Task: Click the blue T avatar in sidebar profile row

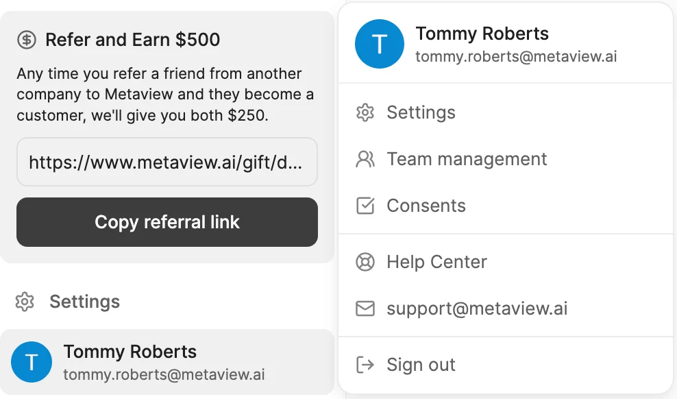Action: tap(32, 362)
